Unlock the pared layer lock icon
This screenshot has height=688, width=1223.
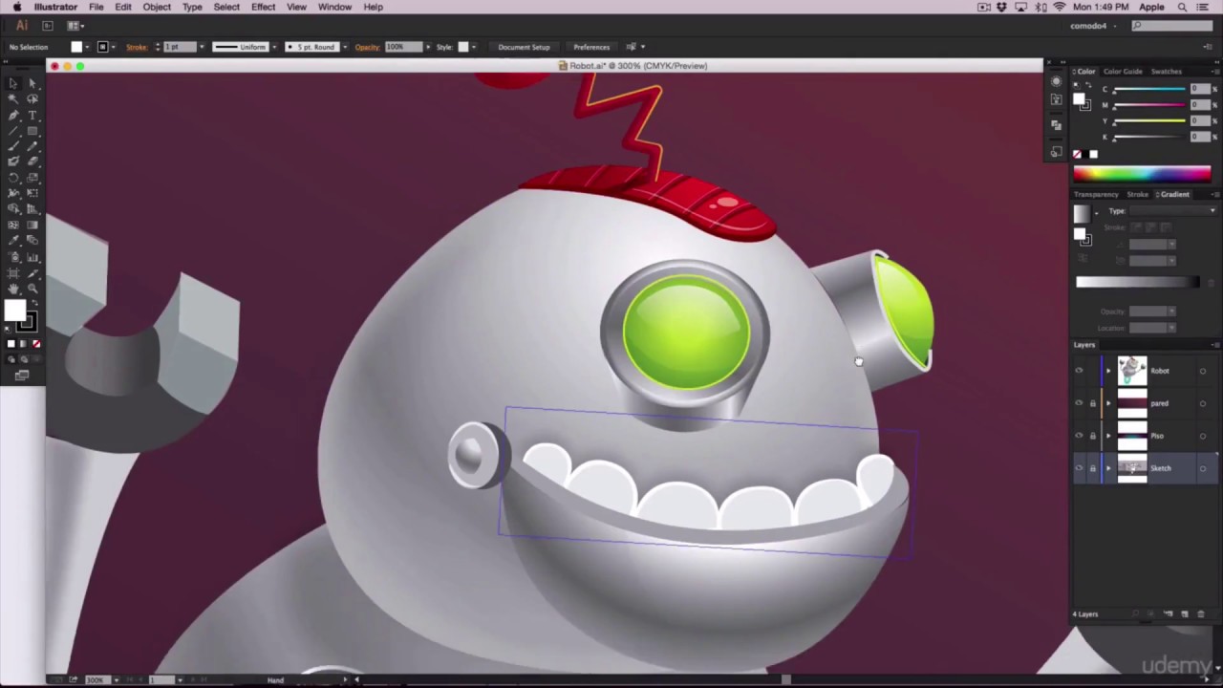pyautogui.click(x=1093, y=403)
